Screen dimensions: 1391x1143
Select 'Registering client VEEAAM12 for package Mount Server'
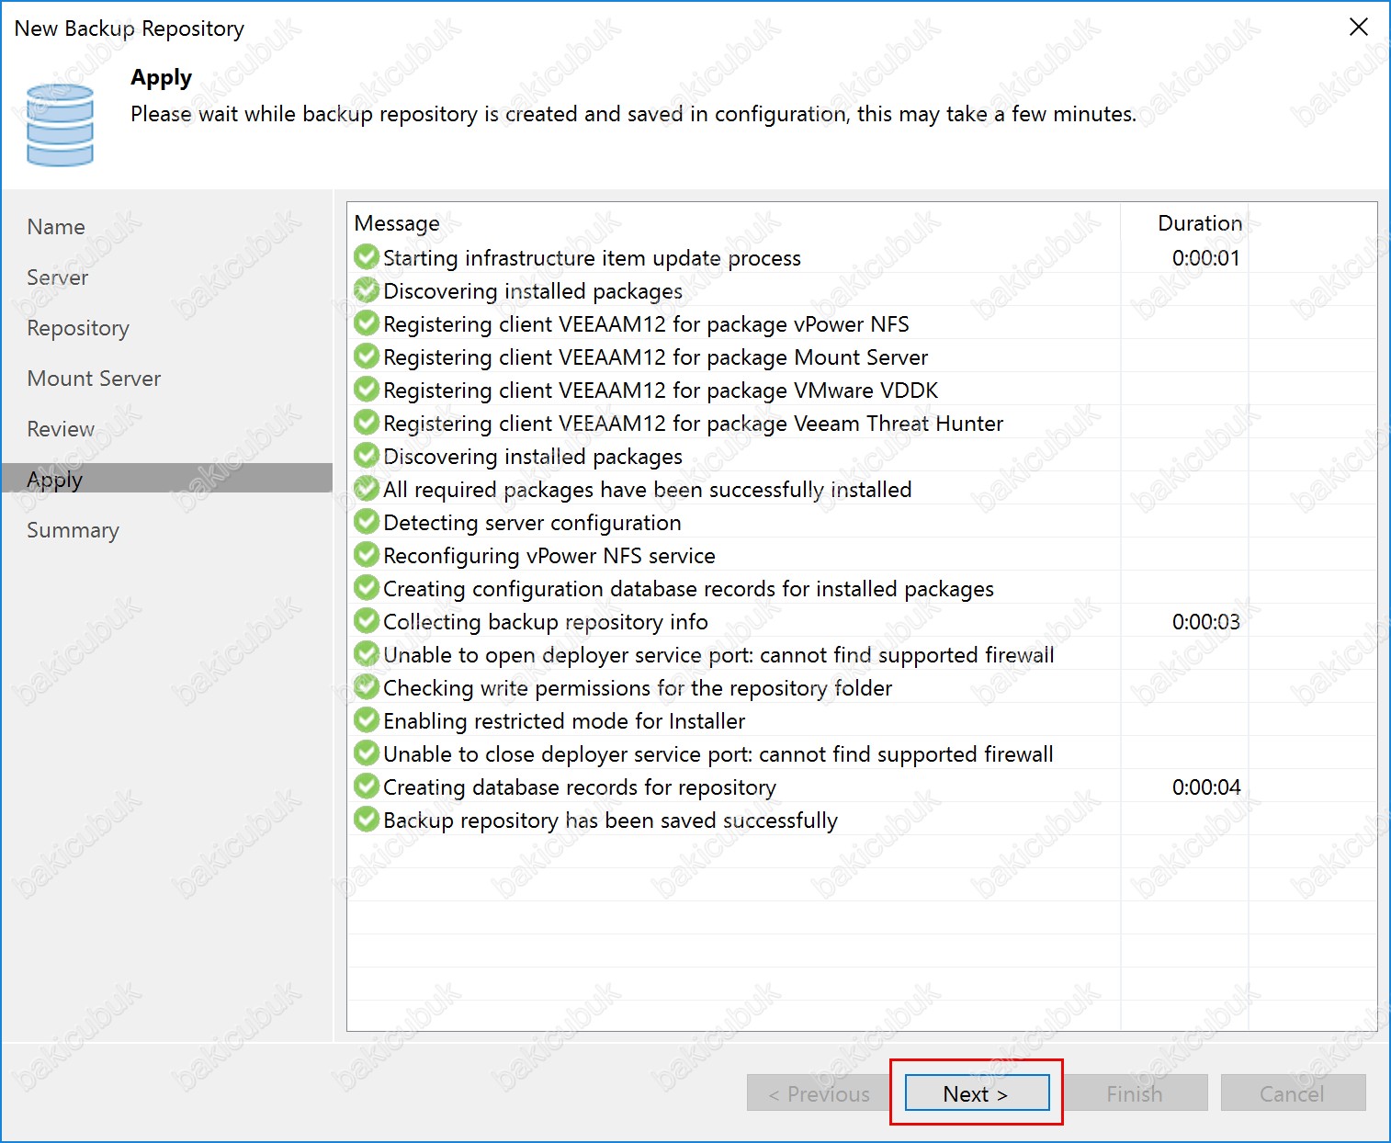pos(655,357)
